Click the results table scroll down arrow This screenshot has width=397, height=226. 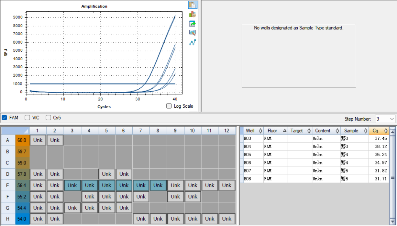(393, 221)
